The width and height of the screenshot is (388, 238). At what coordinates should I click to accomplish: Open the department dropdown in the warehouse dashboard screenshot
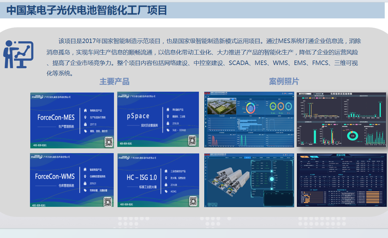305,93
